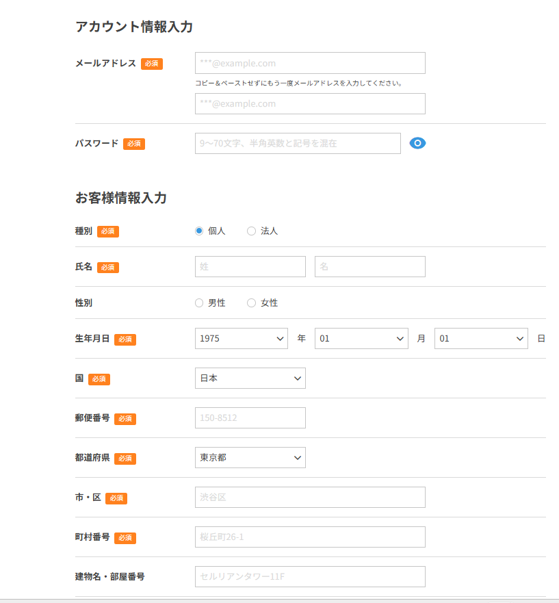Click the first email address field
559x603 pixels.
pyautogui.click(x=310, y=63)
